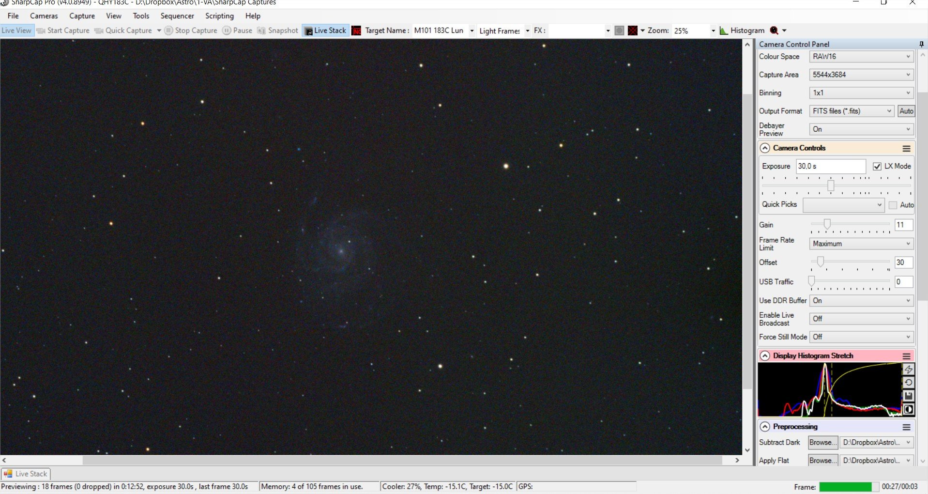Open the Histogram tool in toolbar
The width and height of the screenshot is (928, 494).
tap(742, 31)
